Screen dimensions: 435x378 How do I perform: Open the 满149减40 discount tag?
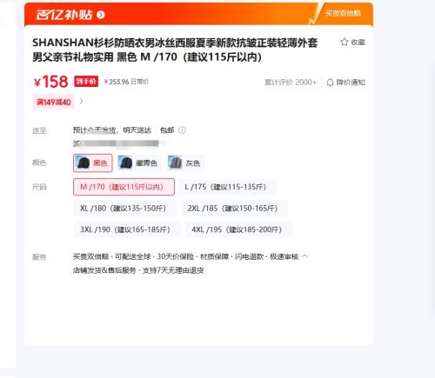click(53, 102)
